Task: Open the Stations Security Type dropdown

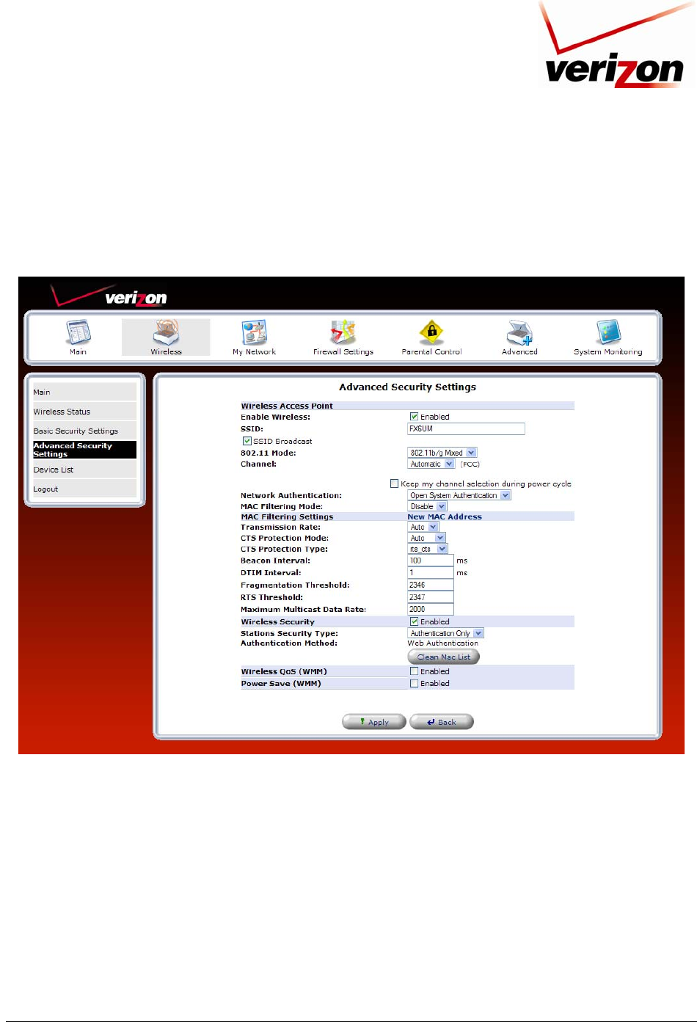Action: point(446,633)
